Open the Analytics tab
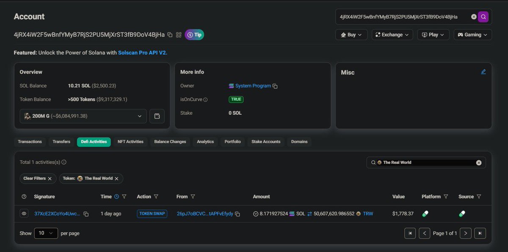Screen dimensions: 508x252 click(x=205, y=142)
